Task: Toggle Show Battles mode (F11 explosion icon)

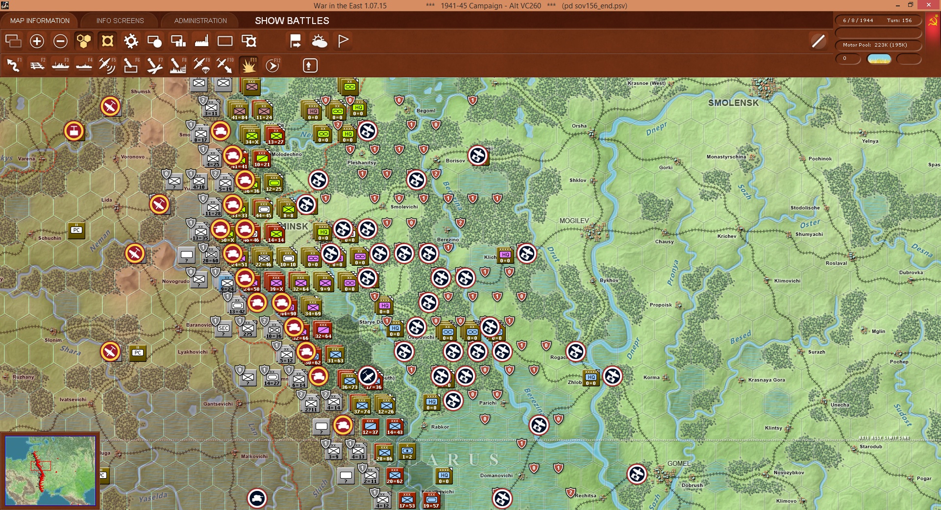Action: click(x=249, y=65)
